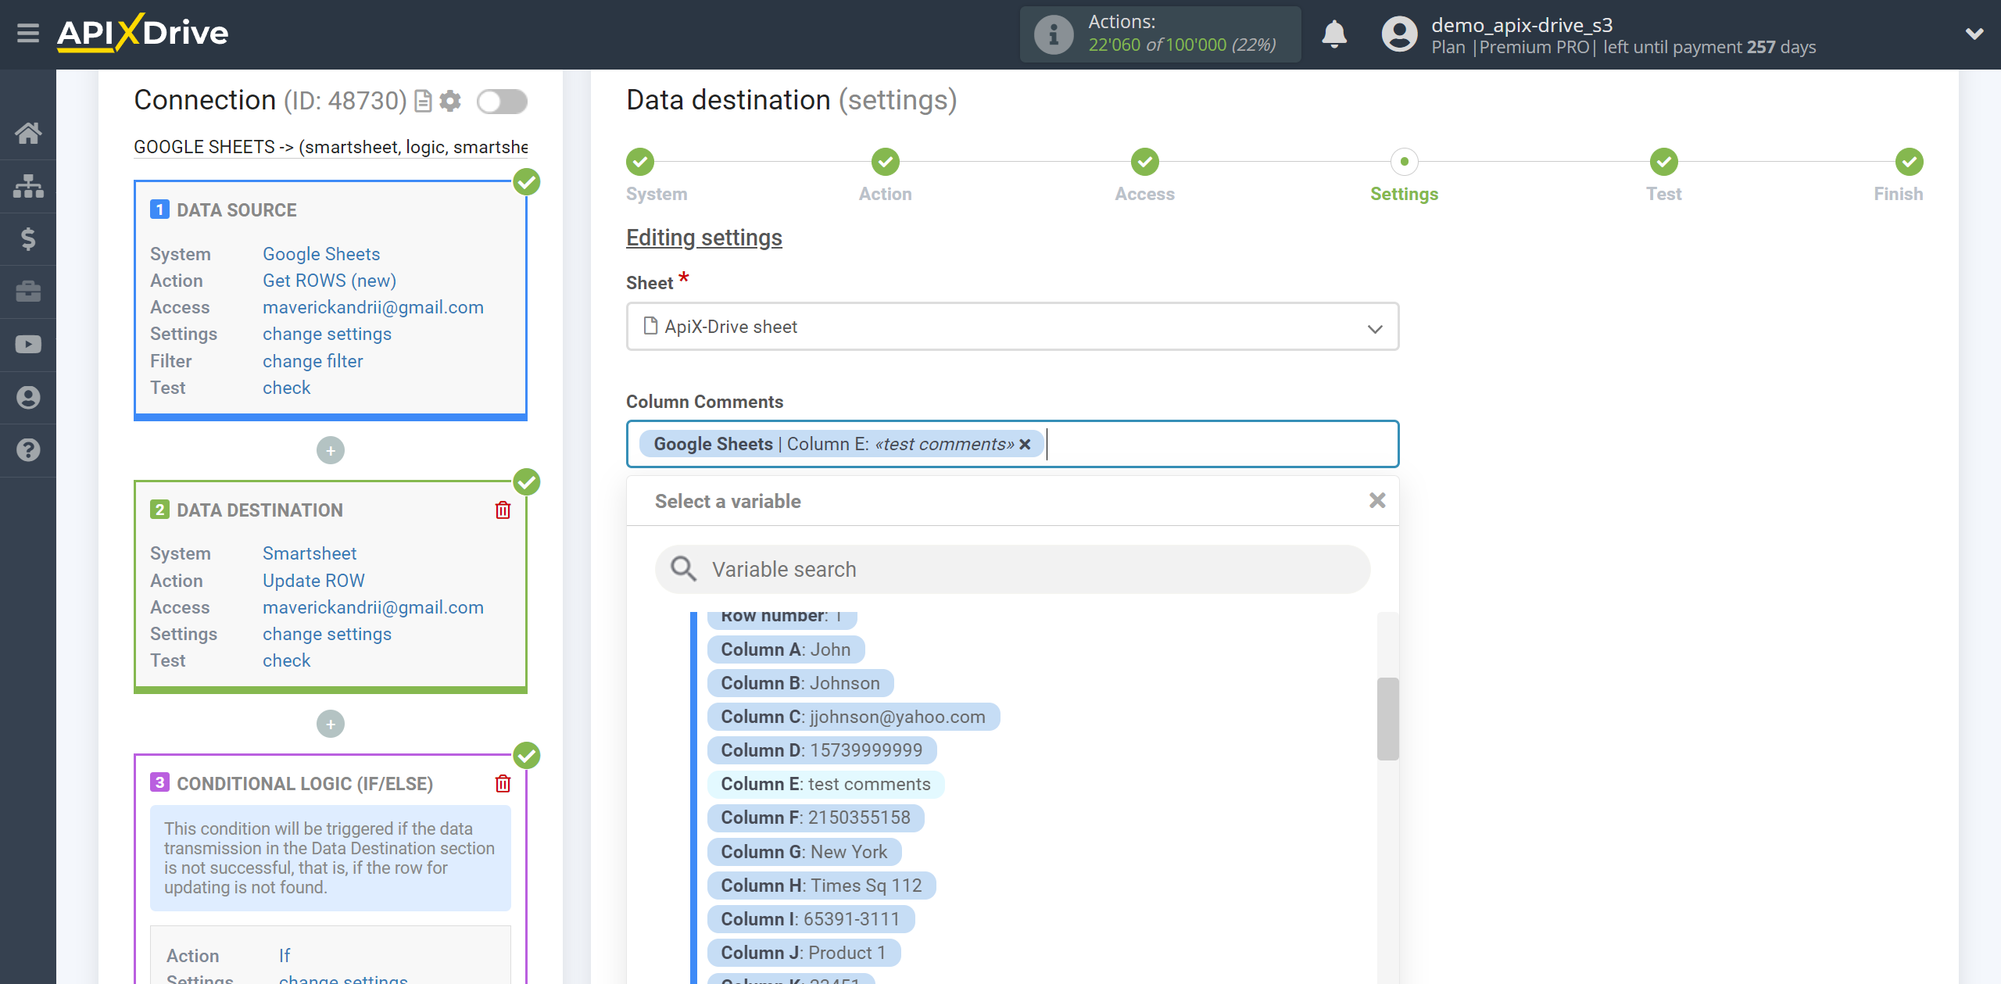Select variable Column D: 15739999999
The width and height of the screenshot is (2001, 984).
point(822,750)
